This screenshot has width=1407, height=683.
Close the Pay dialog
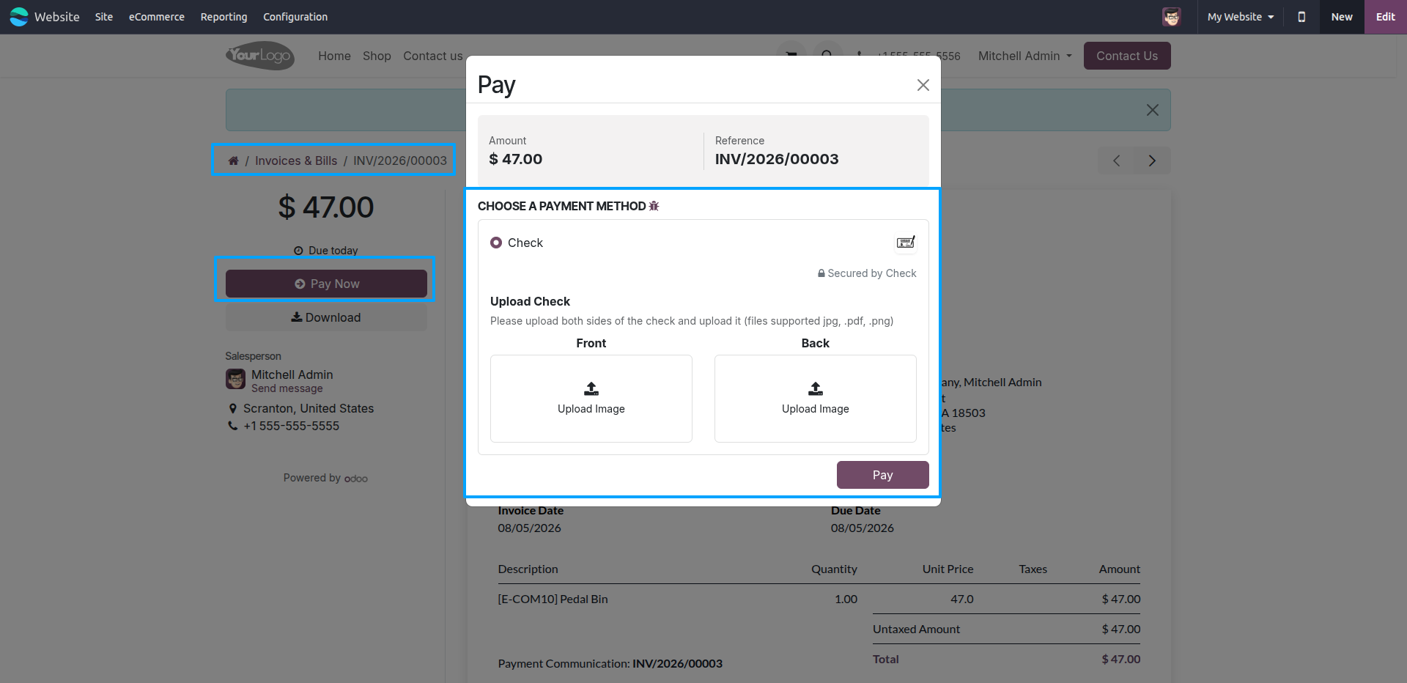[923, 85]
